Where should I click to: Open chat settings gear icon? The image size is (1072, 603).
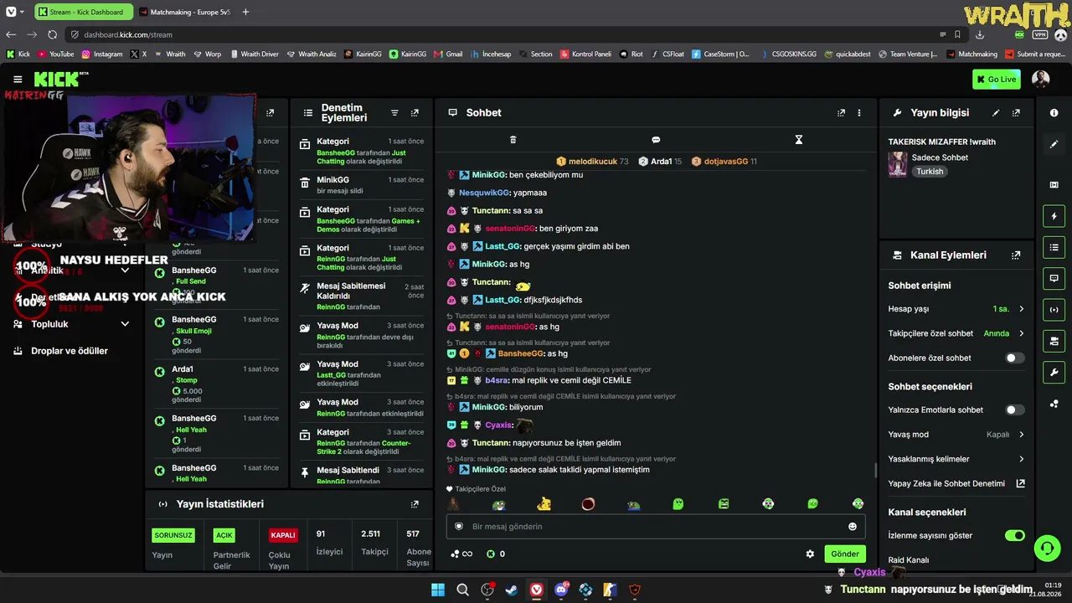[x=810, y=554]
